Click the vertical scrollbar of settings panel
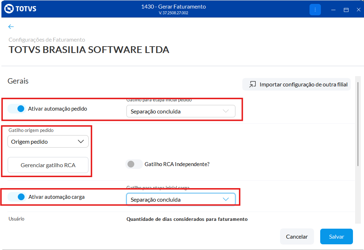The height and width of the screenshot is (250, 364). click(x=358, y=124)
